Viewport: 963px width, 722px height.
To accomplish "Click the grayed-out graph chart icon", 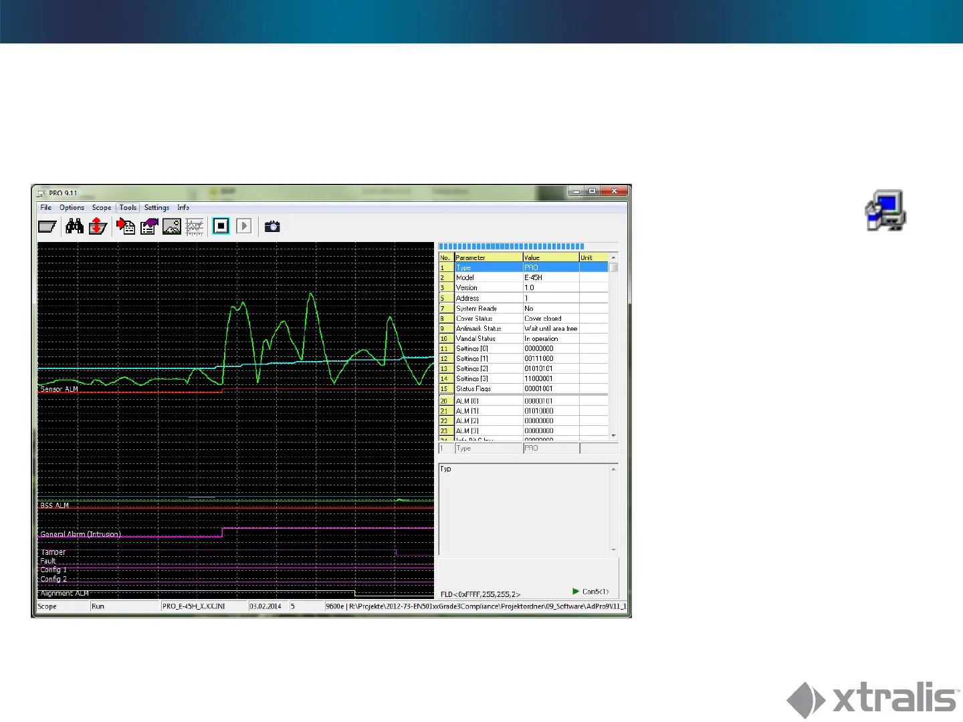I will point(194,227).
